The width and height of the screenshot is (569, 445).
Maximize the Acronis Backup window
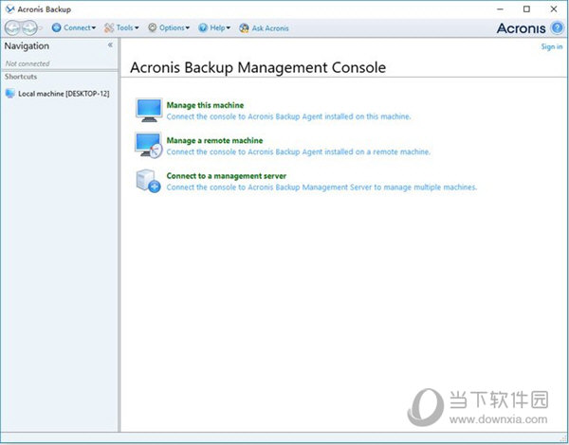[x=526, y=9]
